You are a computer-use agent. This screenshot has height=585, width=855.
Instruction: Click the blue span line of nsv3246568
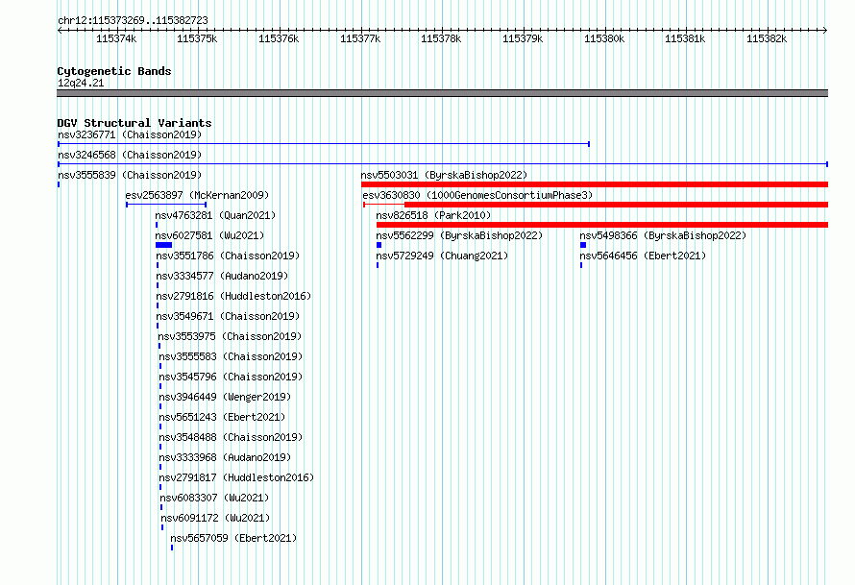(x=443, y=164)
